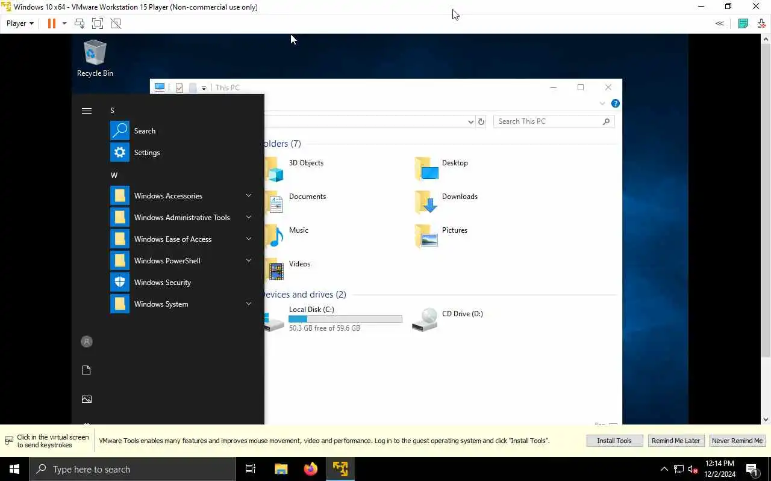Screen dimensions: 771x481
Task: Expand the File Explorer ribbon chevron
Action: coord(602,103)
